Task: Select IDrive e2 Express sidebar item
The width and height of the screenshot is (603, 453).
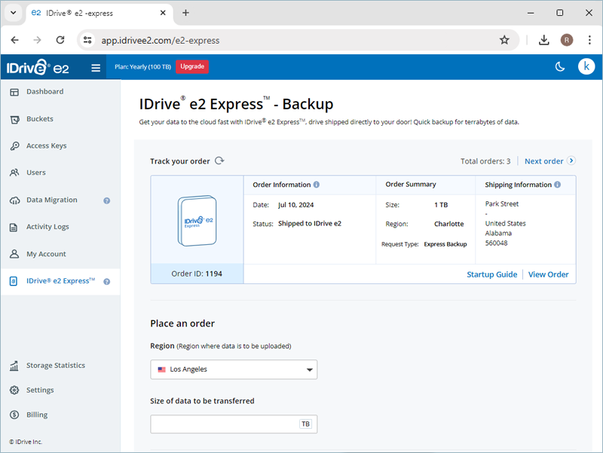Action: coord(60,281)
